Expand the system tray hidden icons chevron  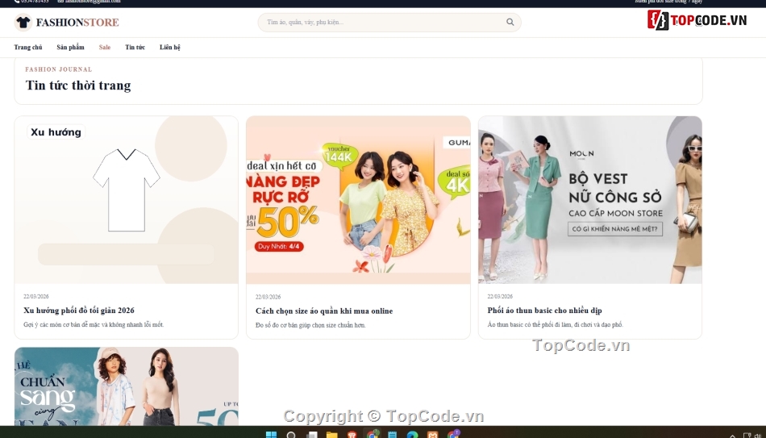tap(732, 436)
